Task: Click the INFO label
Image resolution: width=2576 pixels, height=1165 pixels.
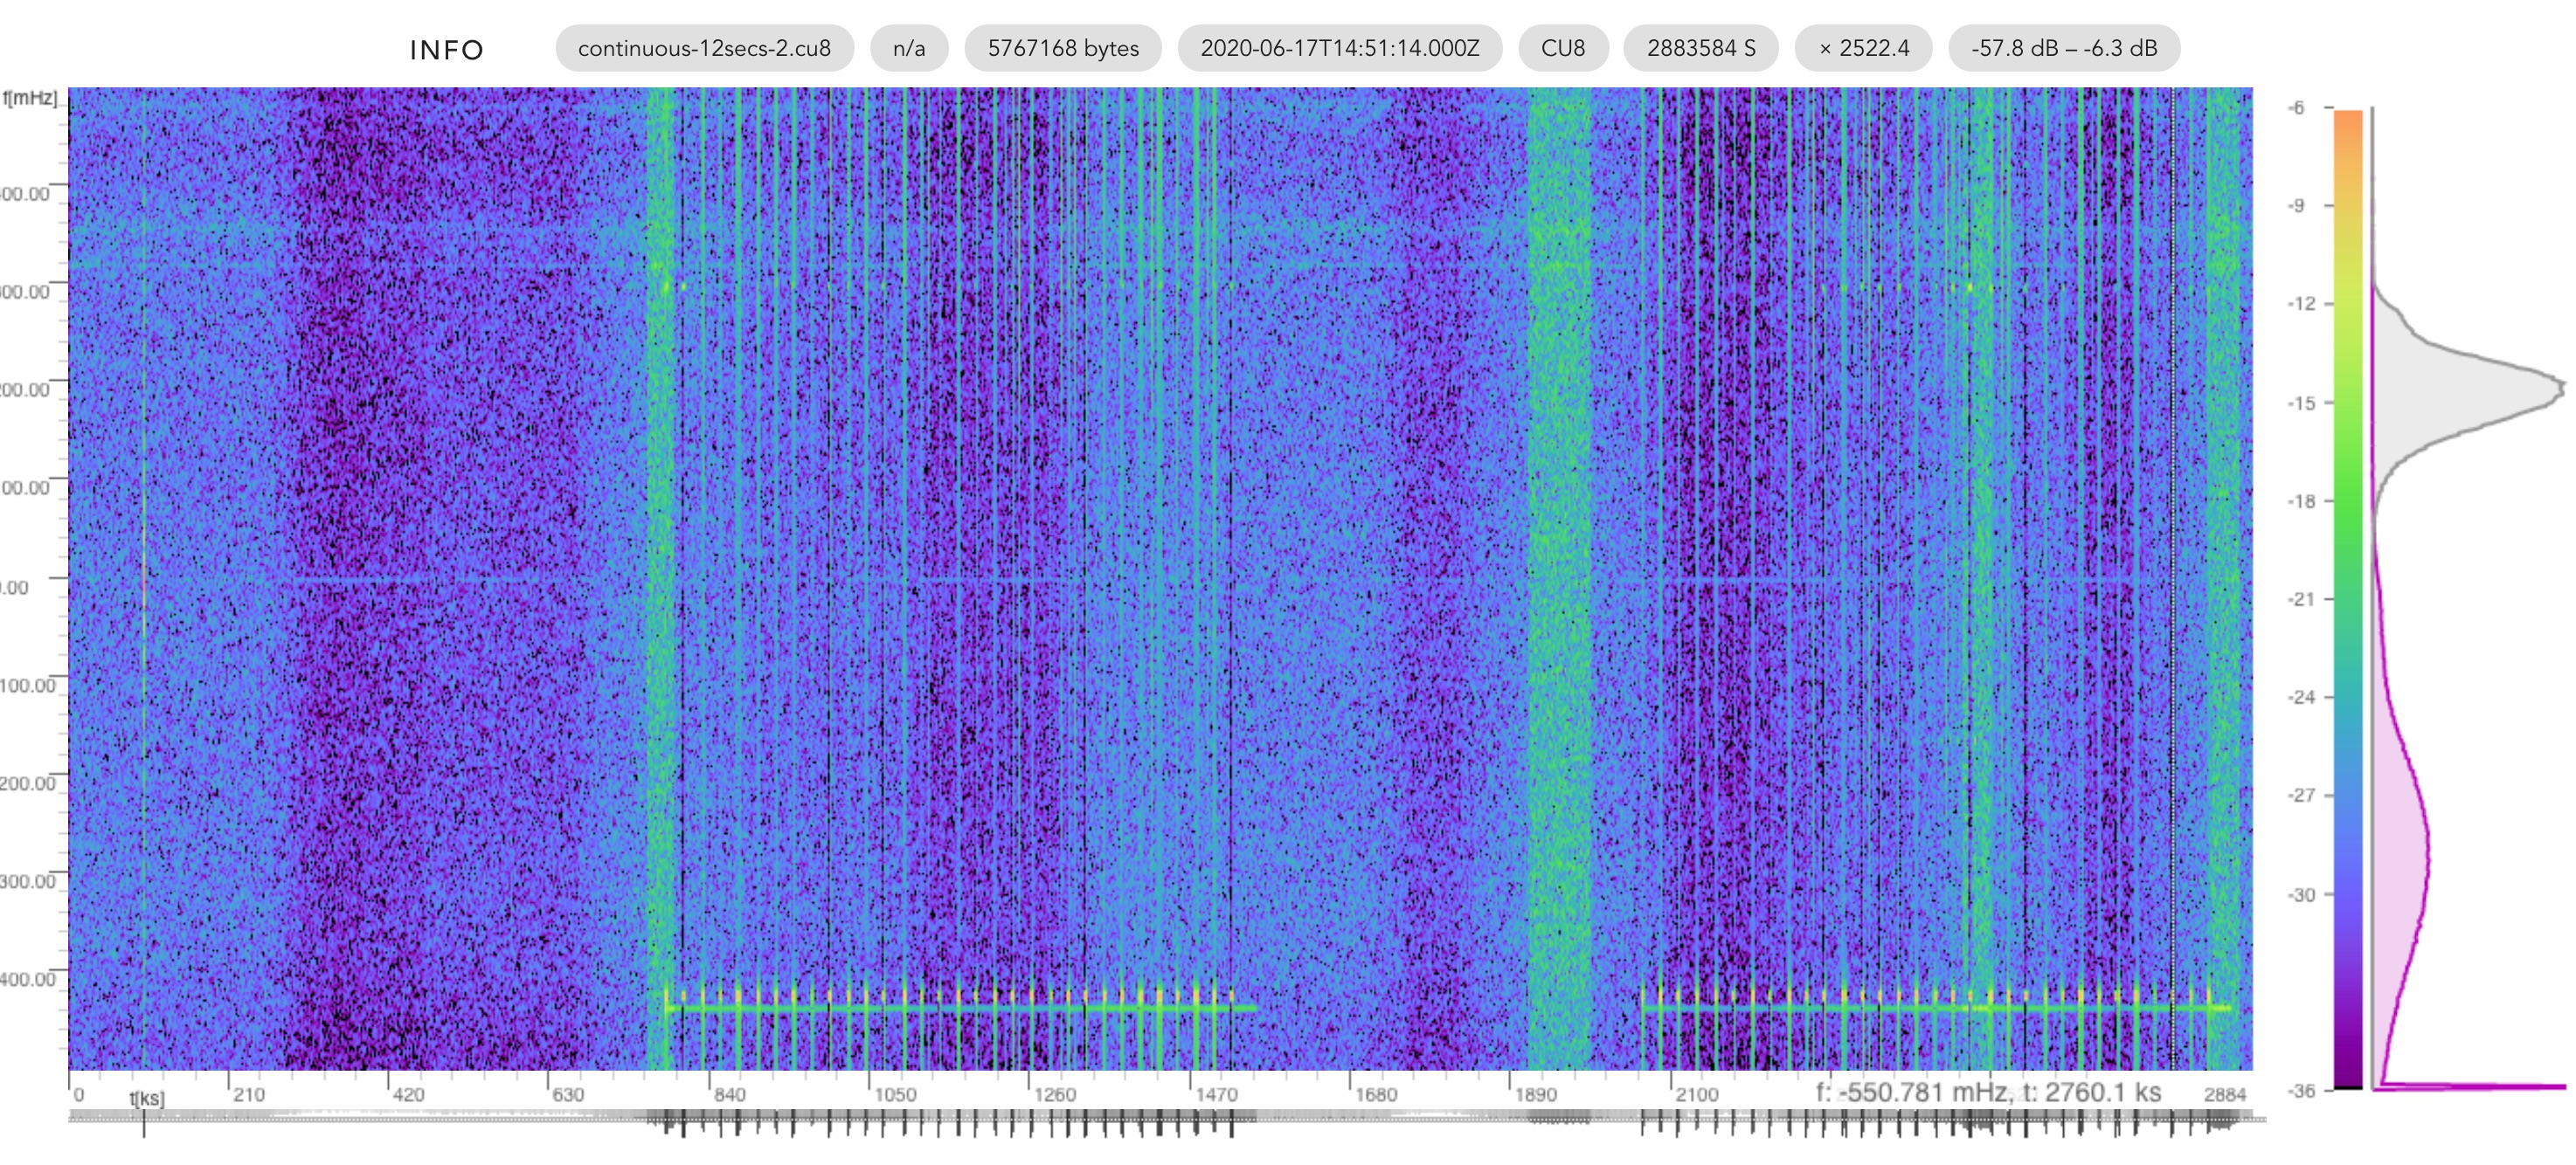Action: pos(447,50)
